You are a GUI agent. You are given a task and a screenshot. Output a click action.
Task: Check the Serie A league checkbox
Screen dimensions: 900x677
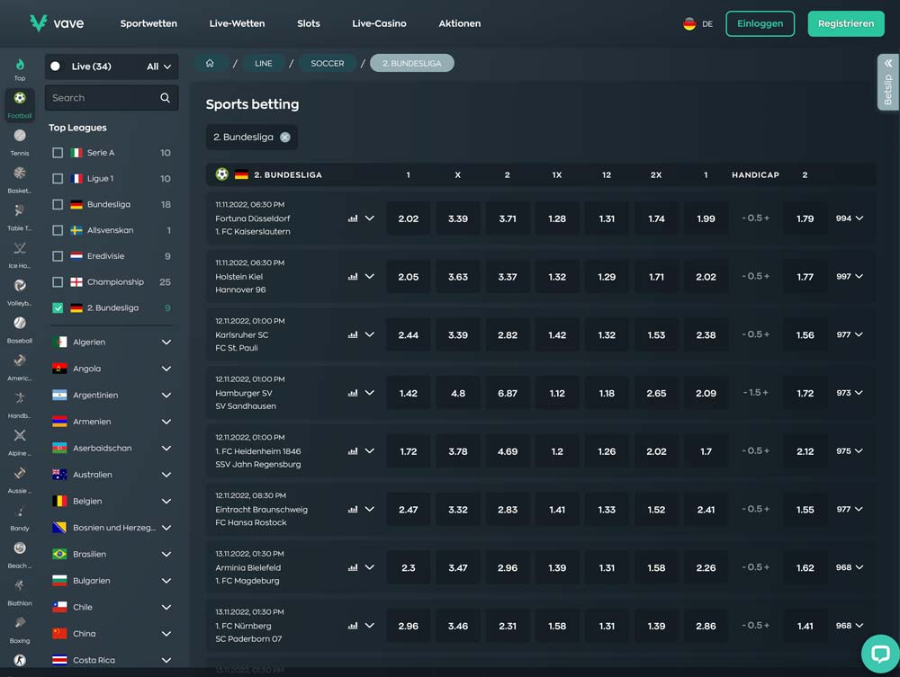58,153
